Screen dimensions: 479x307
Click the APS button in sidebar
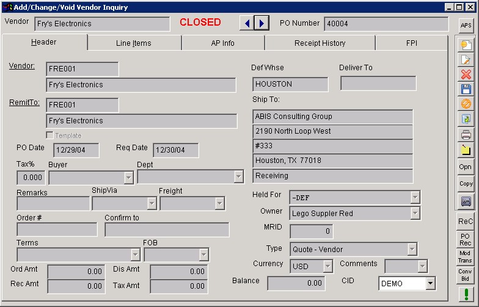[466, 25]
